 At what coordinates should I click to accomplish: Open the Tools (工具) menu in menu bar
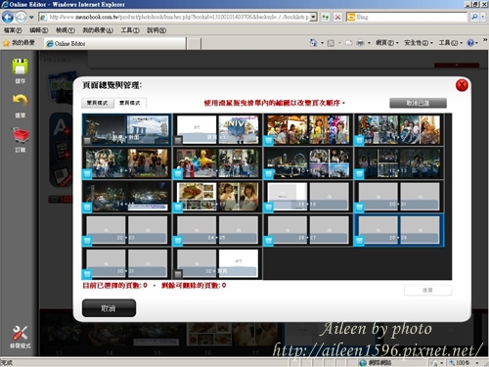(x=130, y=30)
